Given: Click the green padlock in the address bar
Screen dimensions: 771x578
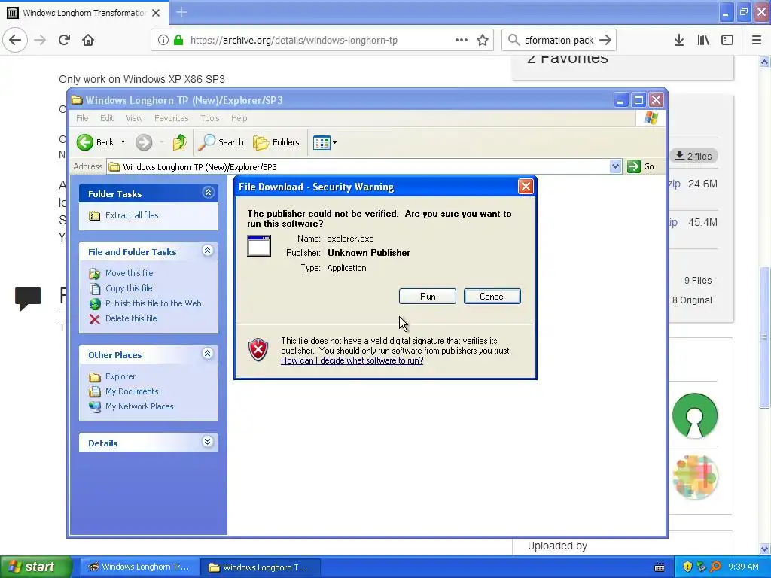Looking at the screenshot, I should [x=179, y=40].
